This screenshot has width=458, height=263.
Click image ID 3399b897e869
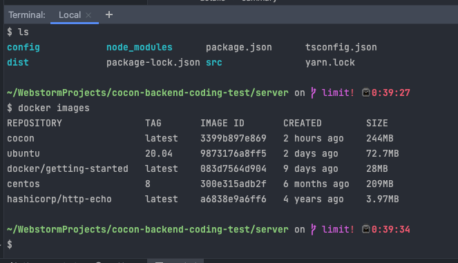(233, 138)
